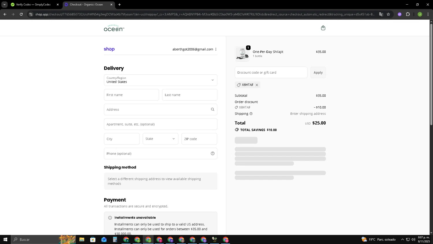The width and height of the screenshot is (433, 244).
Task: Open the Chrome extensions puzzle menu
Action: point(408,14)
